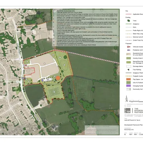Click the Community Car Park key symbol
Viewport: 143px width, 143px height.
click(128, 89)
